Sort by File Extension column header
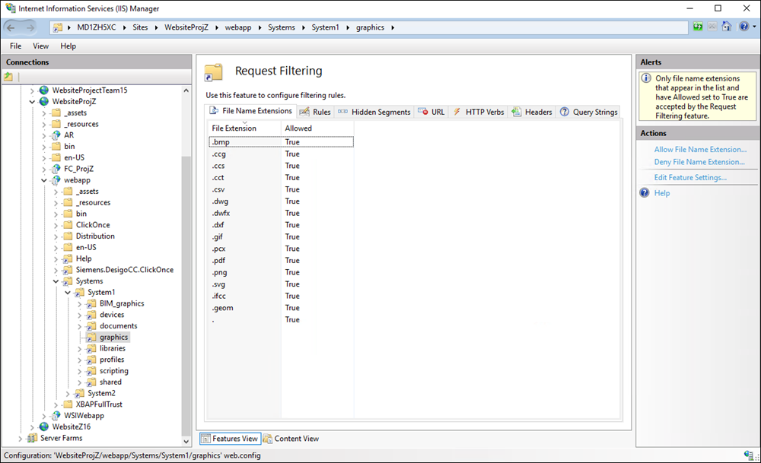 pos(234,128)
